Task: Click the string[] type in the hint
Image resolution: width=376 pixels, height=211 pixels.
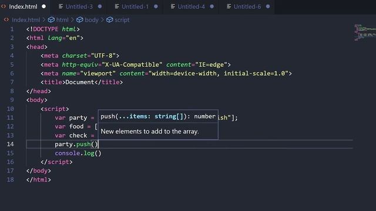Action: pos(169,117)
